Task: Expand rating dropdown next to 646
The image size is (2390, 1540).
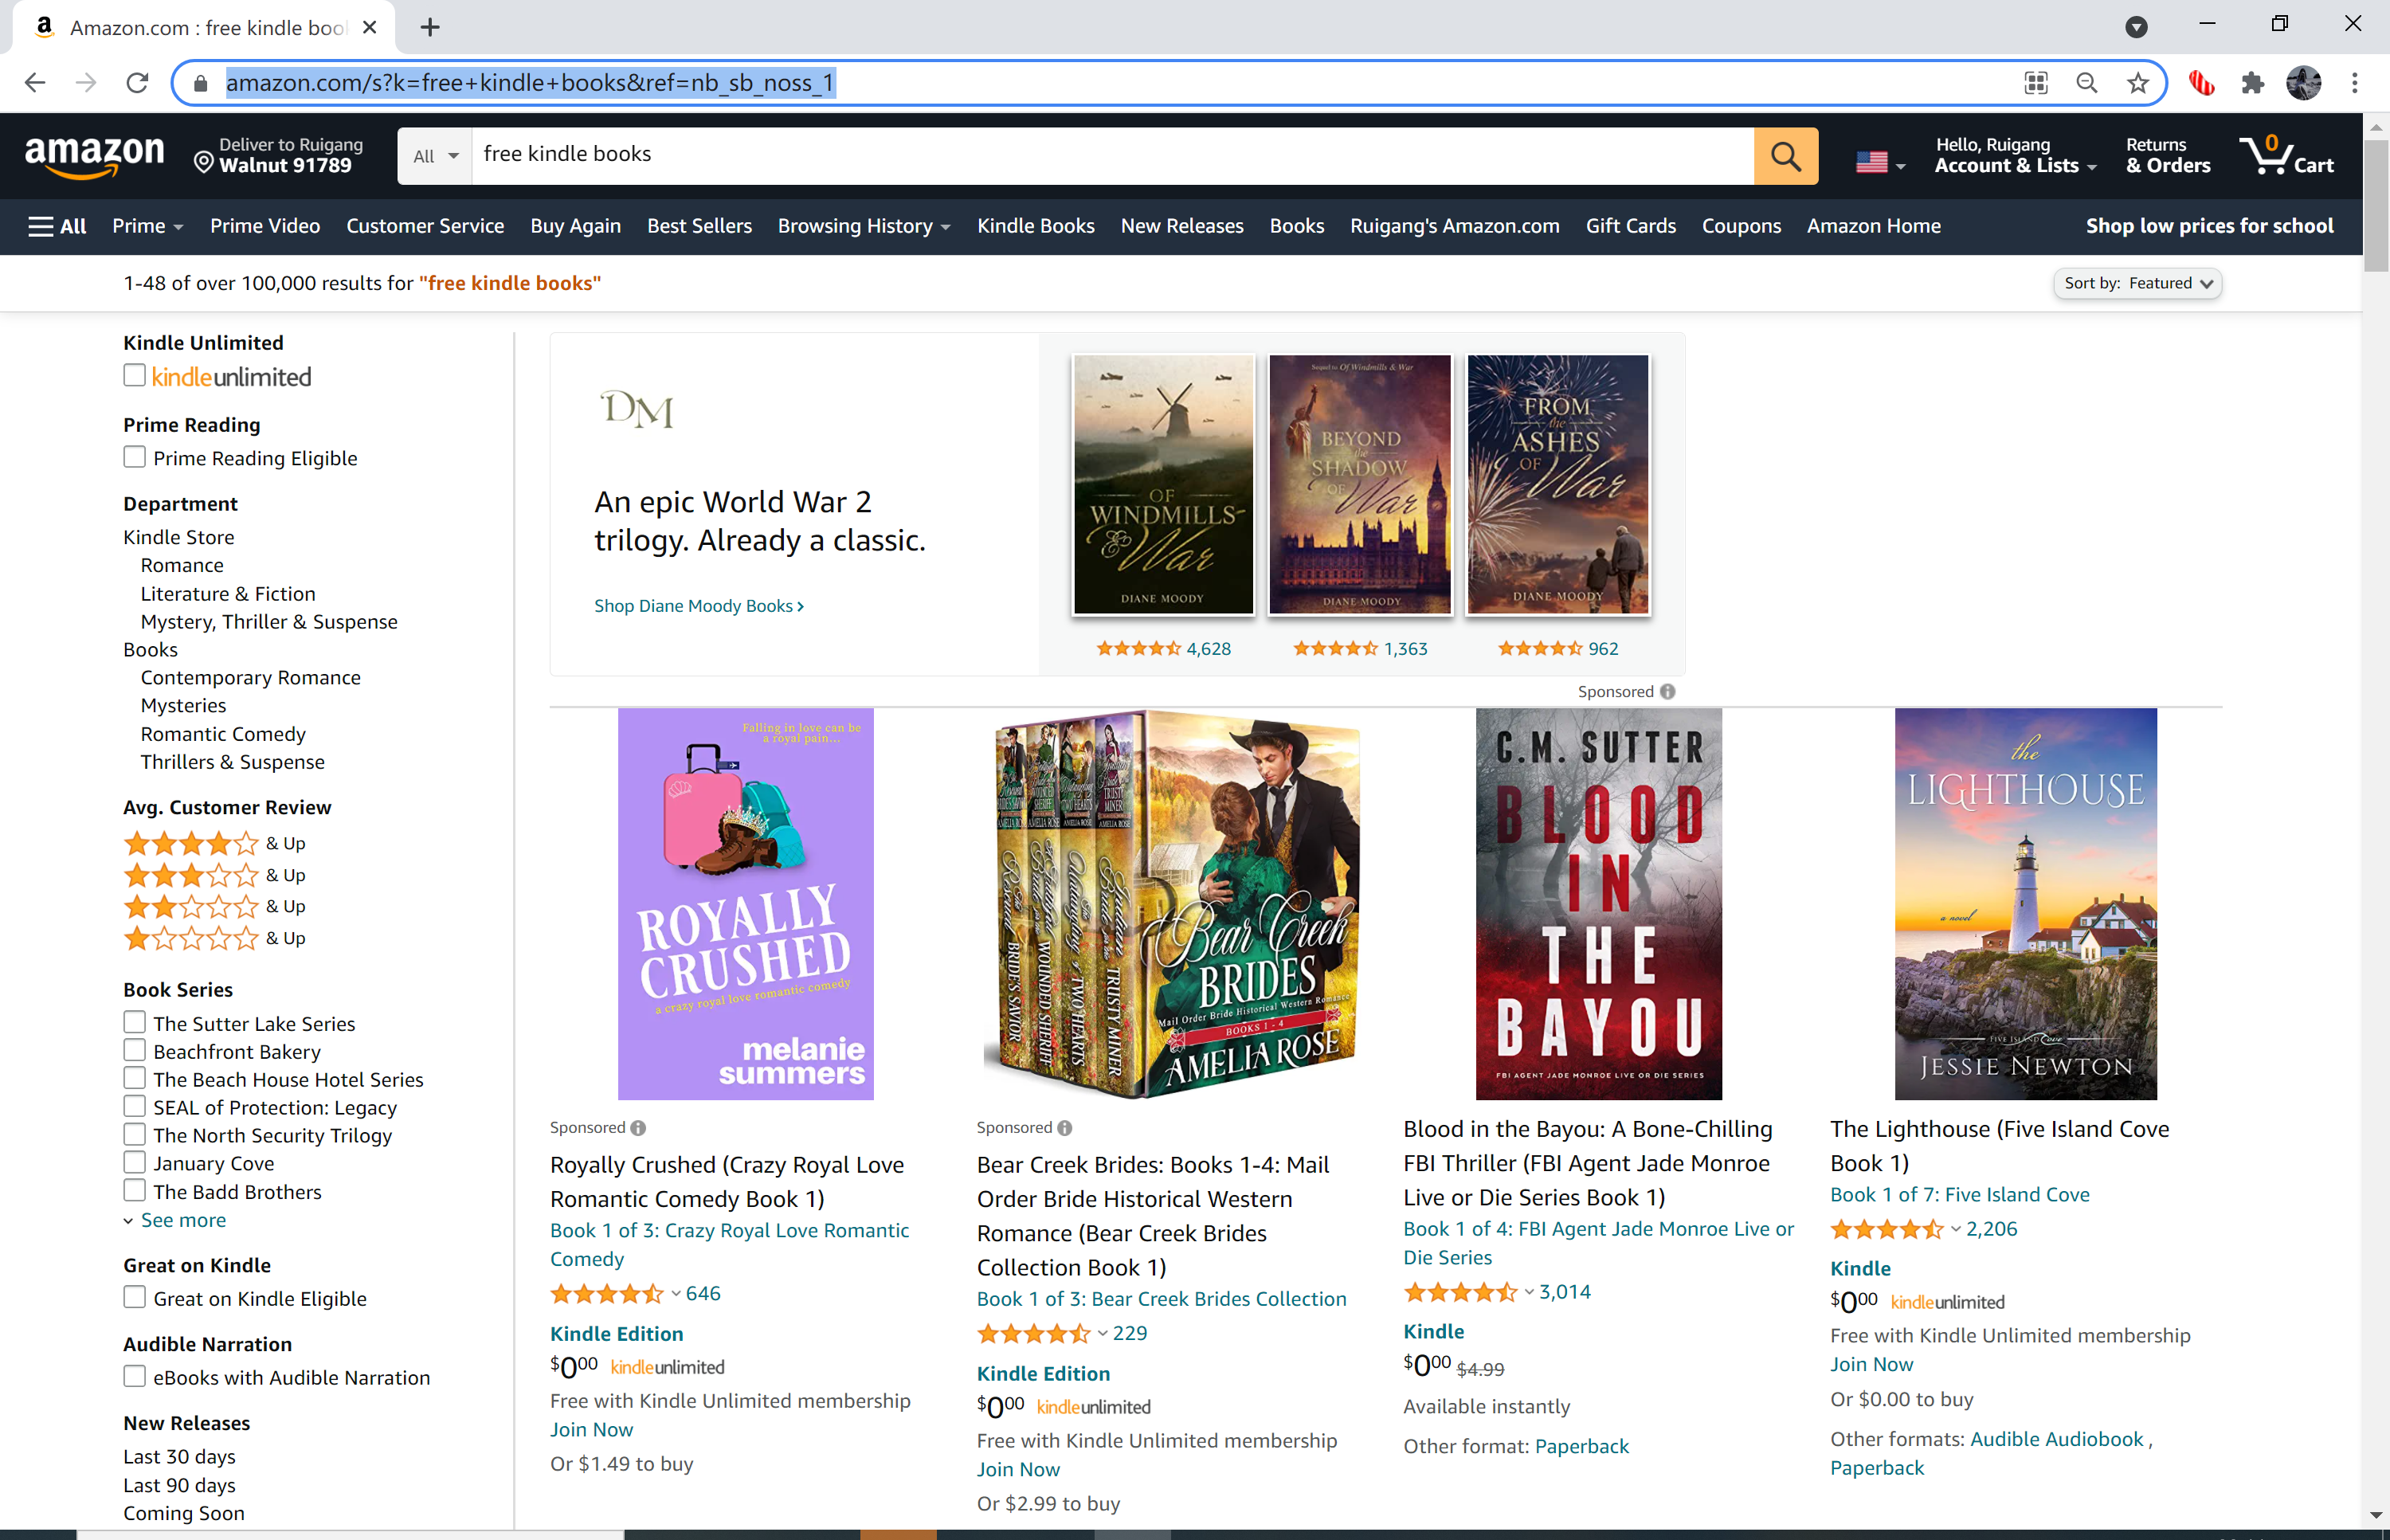Action: [x=676, y=1293]
